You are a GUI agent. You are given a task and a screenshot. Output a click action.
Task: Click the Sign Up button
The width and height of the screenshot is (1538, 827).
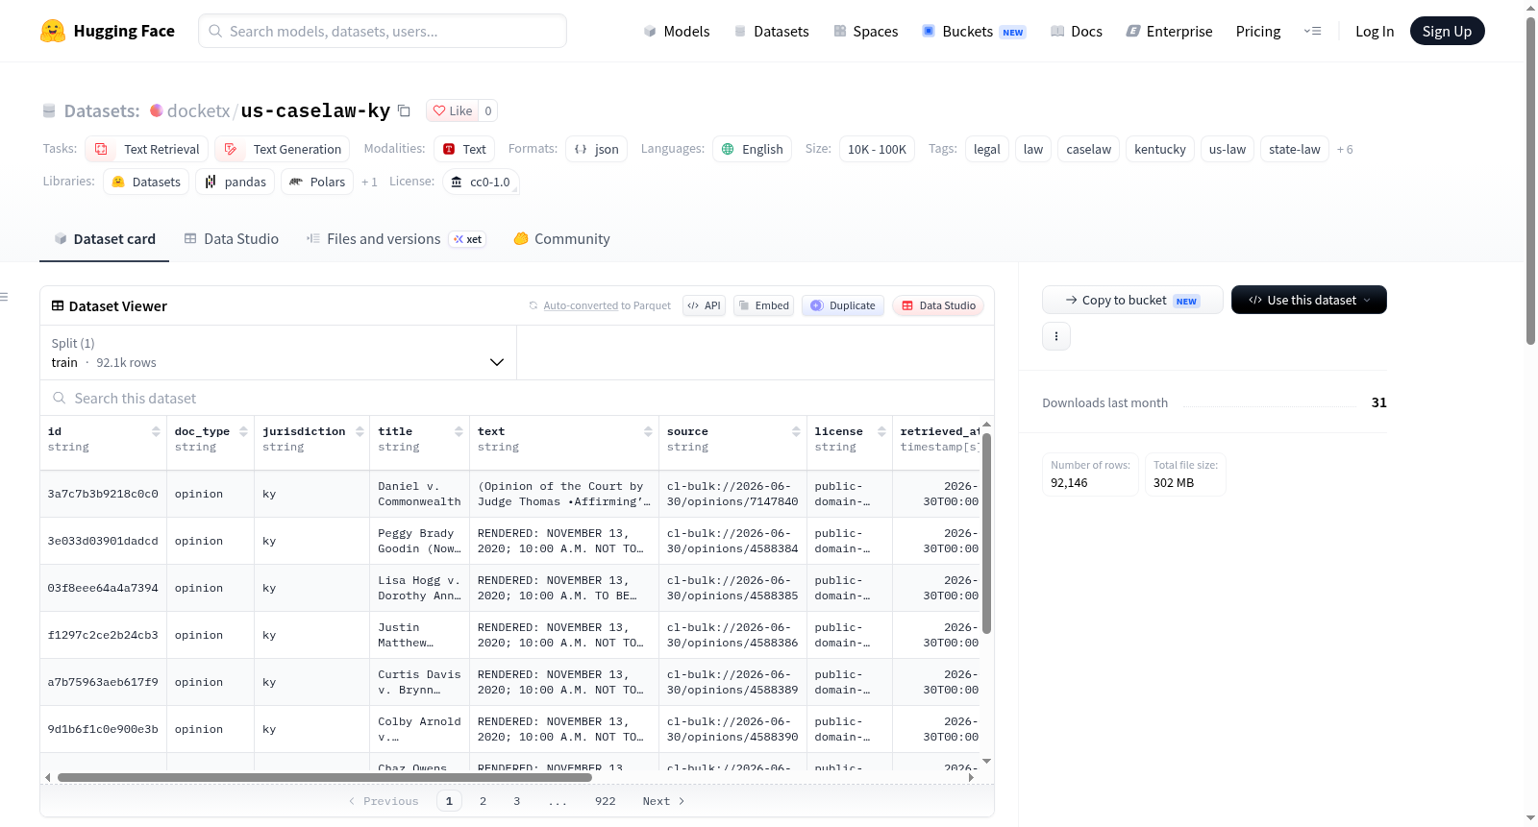click(1447, 31)
